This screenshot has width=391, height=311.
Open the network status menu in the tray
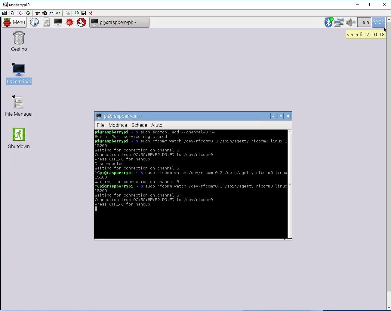click(339, 22)
